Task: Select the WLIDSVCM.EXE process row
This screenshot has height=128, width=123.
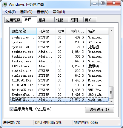Action: (59, 85)
